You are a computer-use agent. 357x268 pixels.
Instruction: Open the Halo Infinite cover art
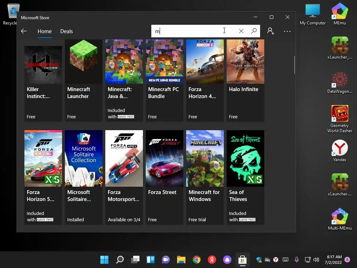pyautogui.click(x=245, y=61)
